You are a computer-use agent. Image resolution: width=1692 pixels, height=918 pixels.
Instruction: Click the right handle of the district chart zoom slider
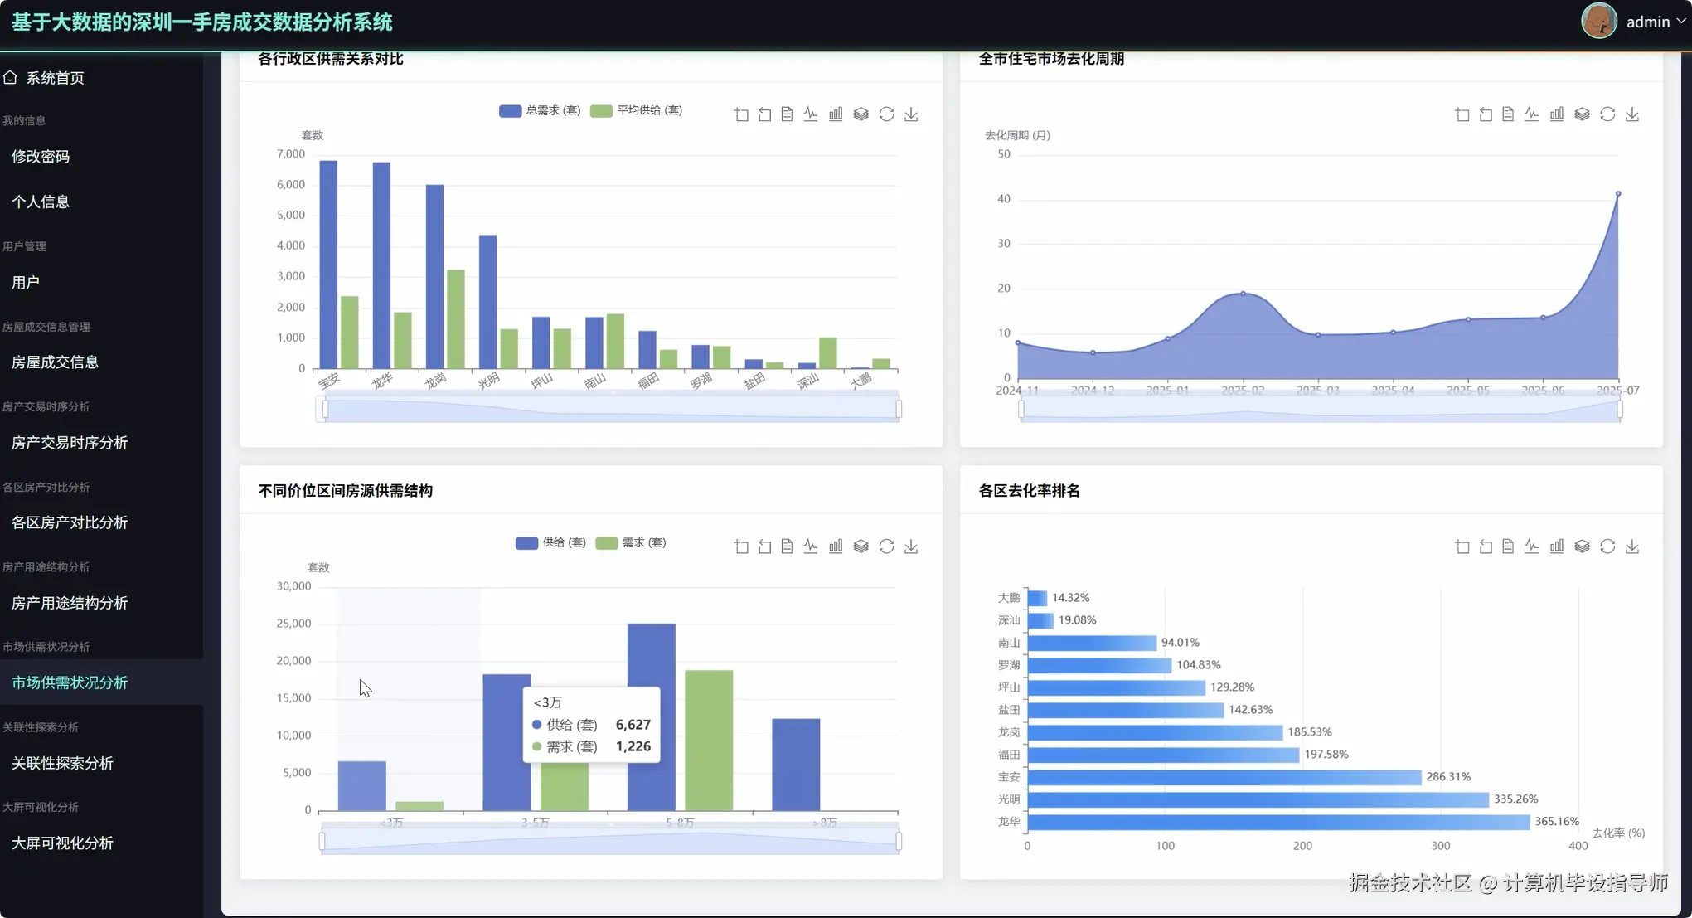click(x=899, y=409)
